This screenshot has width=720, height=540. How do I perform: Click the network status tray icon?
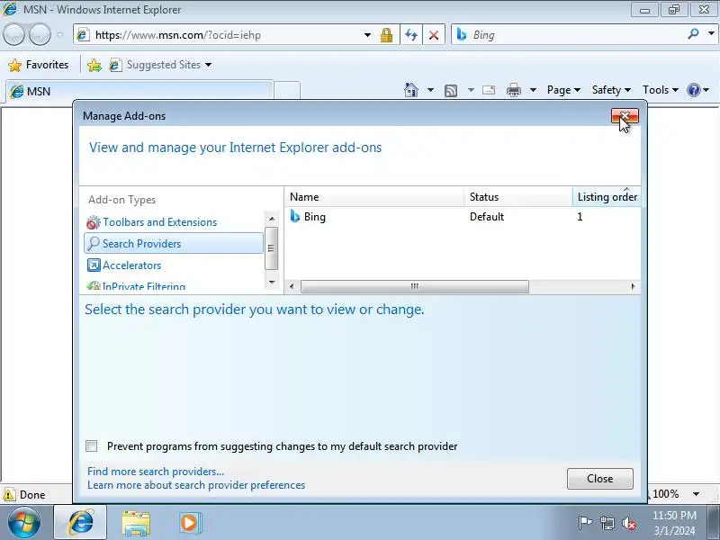point(607,523)
